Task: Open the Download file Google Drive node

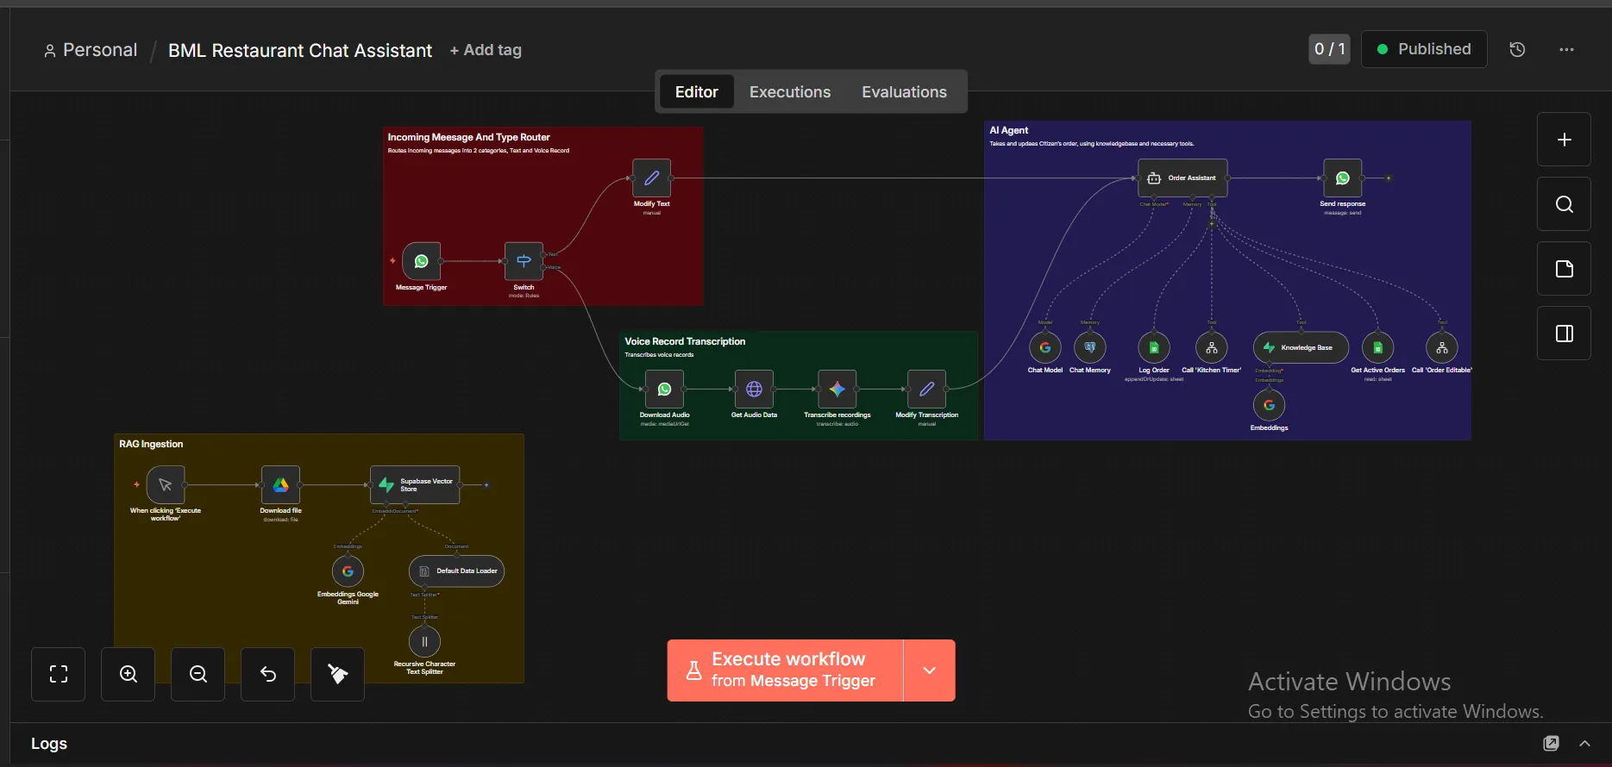Action: pyautogui.click(x=280, y=485)
